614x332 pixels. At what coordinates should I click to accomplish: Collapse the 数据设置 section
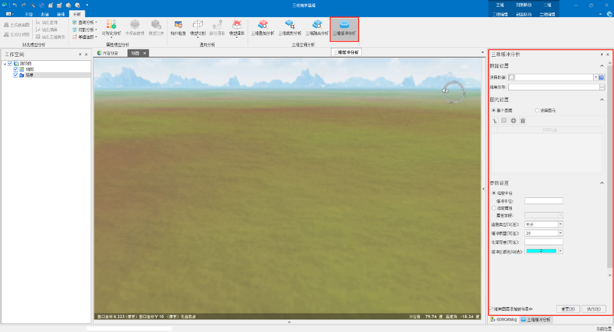602,66
